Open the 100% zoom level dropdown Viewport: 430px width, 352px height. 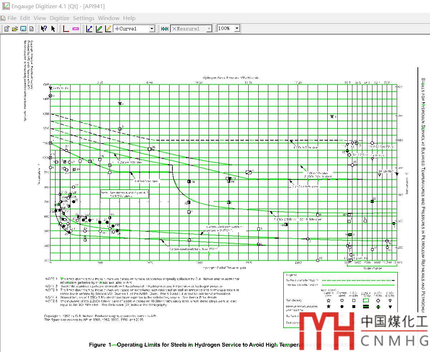[236, 29]
